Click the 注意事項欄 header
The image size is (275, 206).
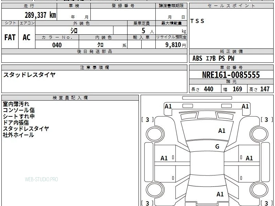[94, 67]
